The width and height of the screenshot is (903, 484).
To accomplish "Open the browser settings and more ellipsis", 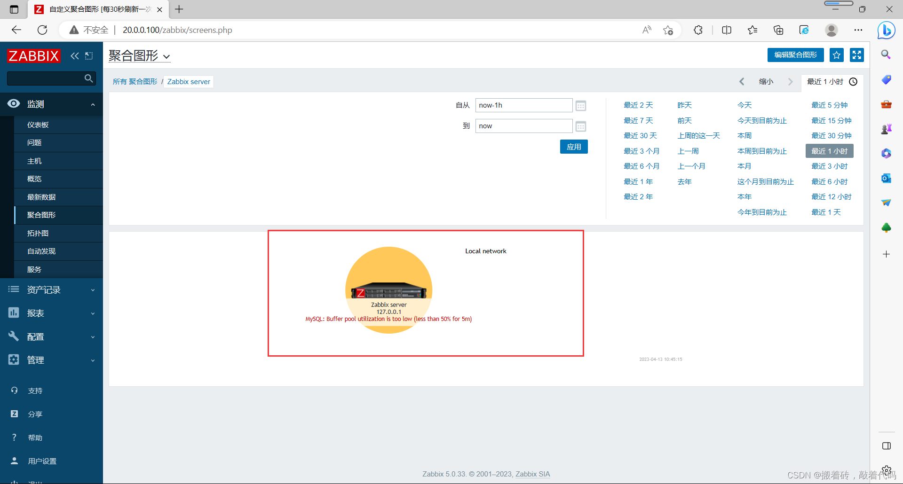I will click(x=858, y=30).
